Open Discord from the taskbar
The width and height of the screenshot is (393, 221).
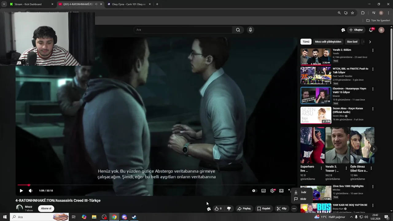point(124,217)
